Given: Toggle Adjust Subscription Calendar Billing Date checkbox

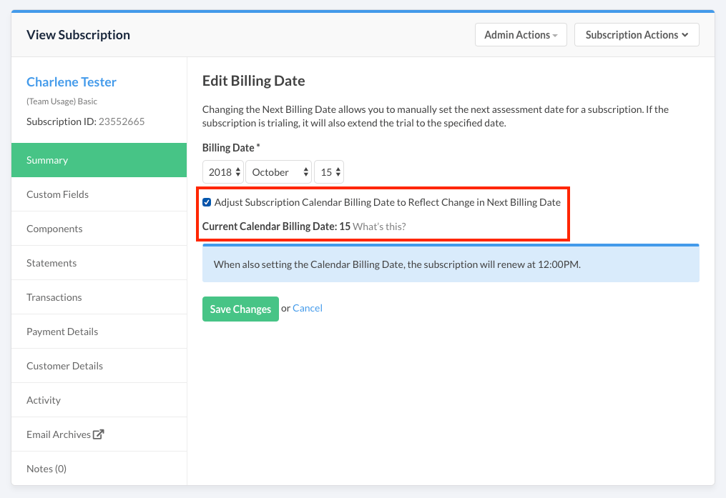Looking at the screenshot, I should coord(207,202).
